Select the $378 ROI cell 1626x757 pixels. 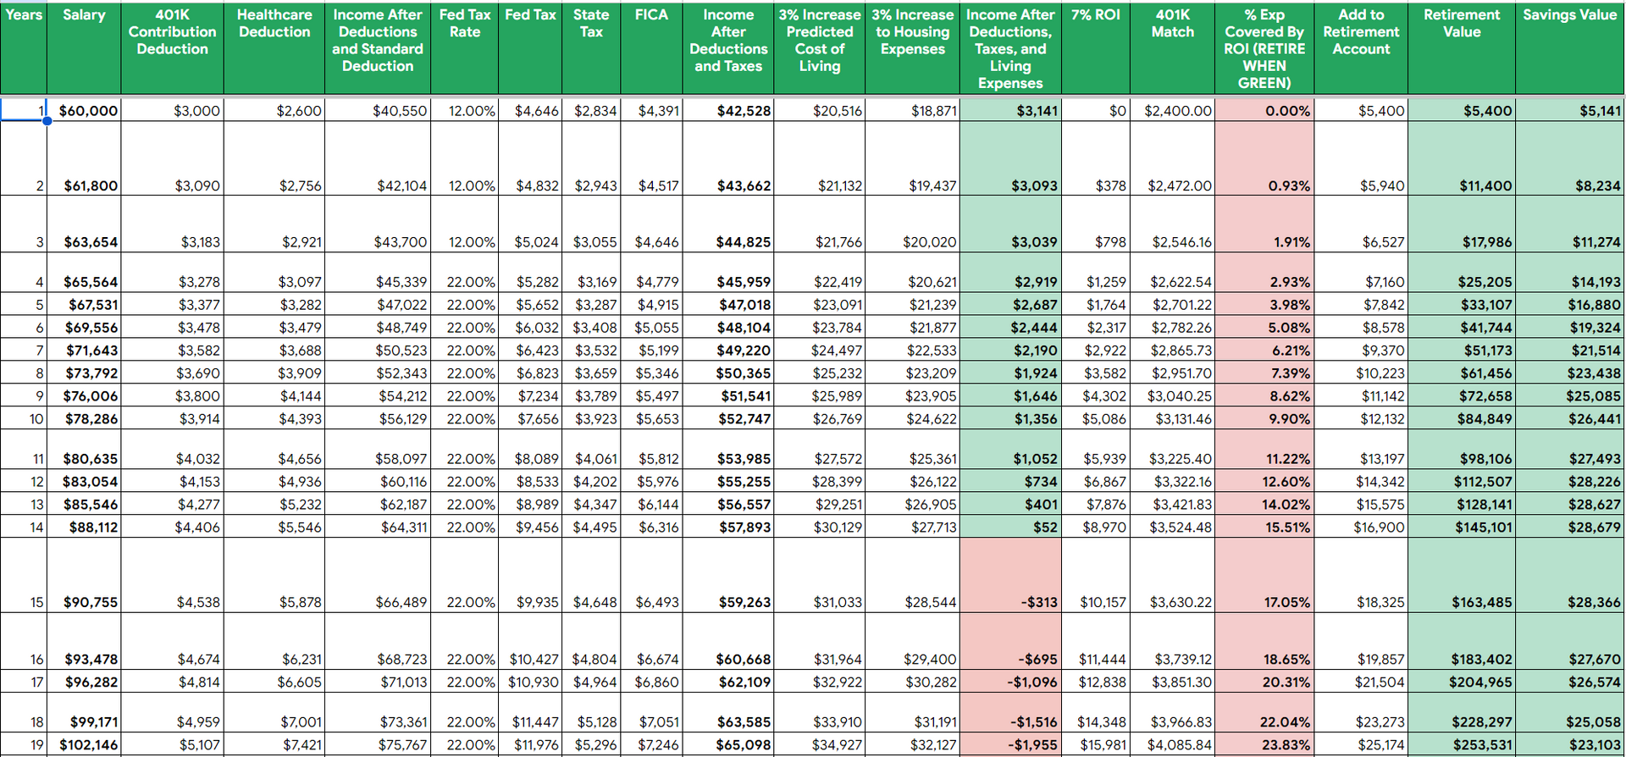tap(1096, 159)
